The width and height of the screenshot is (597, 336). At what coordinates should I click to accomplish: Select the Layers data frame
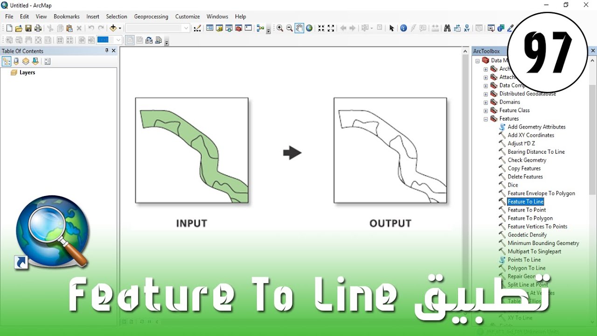tap(27, 72)
